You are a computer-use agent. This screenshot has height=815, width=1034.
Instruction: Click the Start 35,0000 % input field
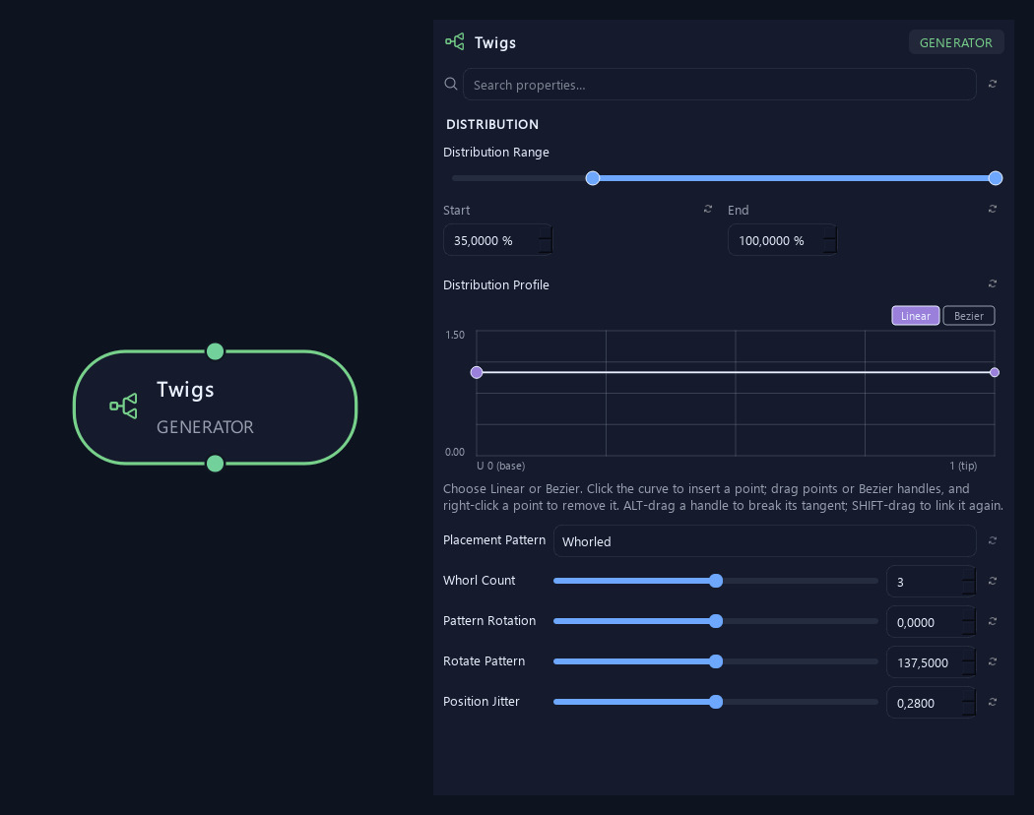tap(498, 240)
